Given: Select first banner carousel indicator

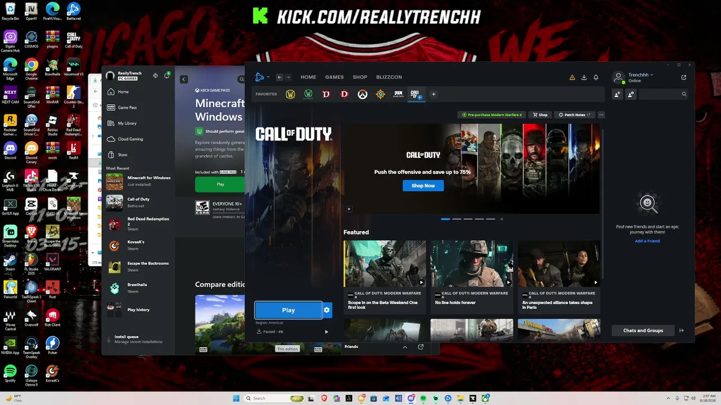Looking at the screenshot, I should tap(446, 219).
